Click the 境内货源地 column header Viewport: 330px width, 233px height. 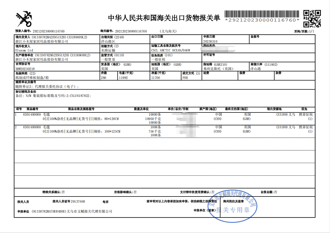274,109
